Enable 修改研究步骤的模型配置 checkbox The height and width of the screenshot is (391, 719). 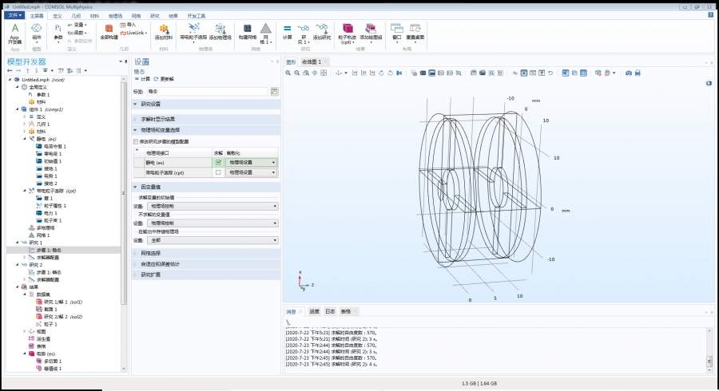coord(136,141)
